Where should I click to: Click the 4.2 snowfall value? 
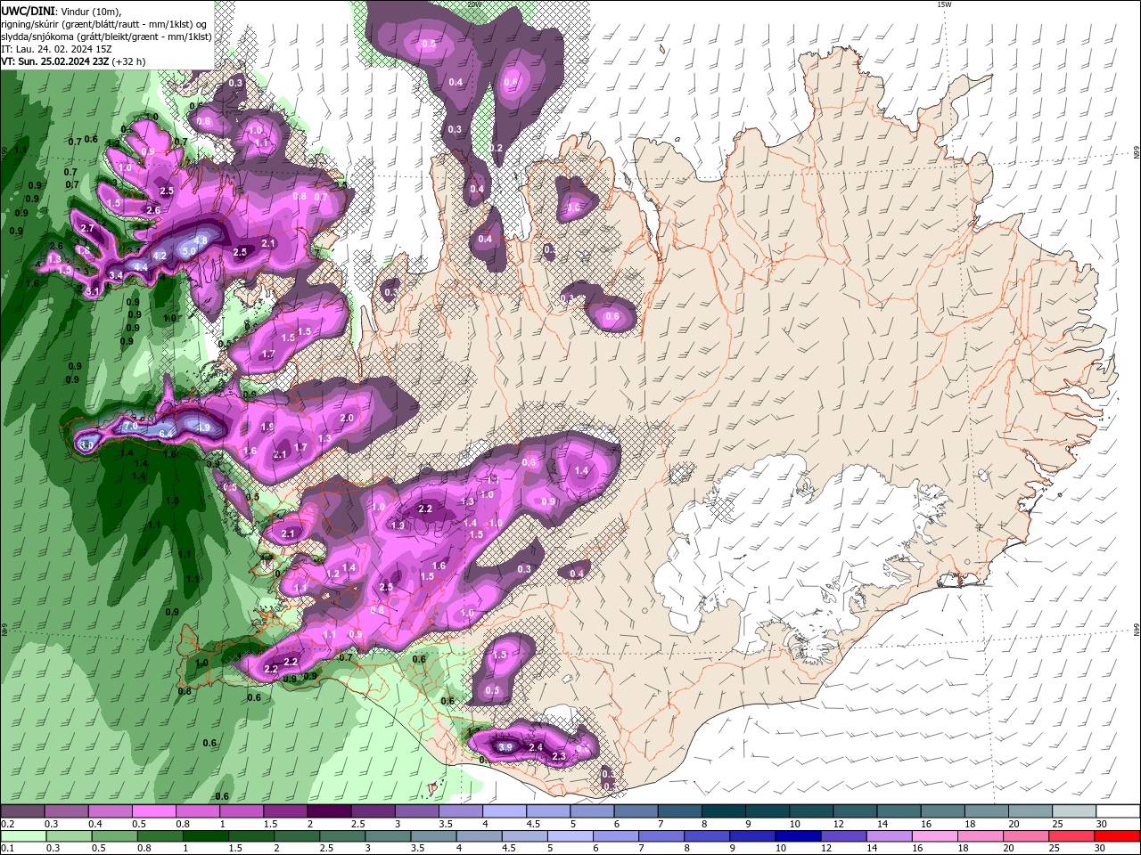[160, 256]
